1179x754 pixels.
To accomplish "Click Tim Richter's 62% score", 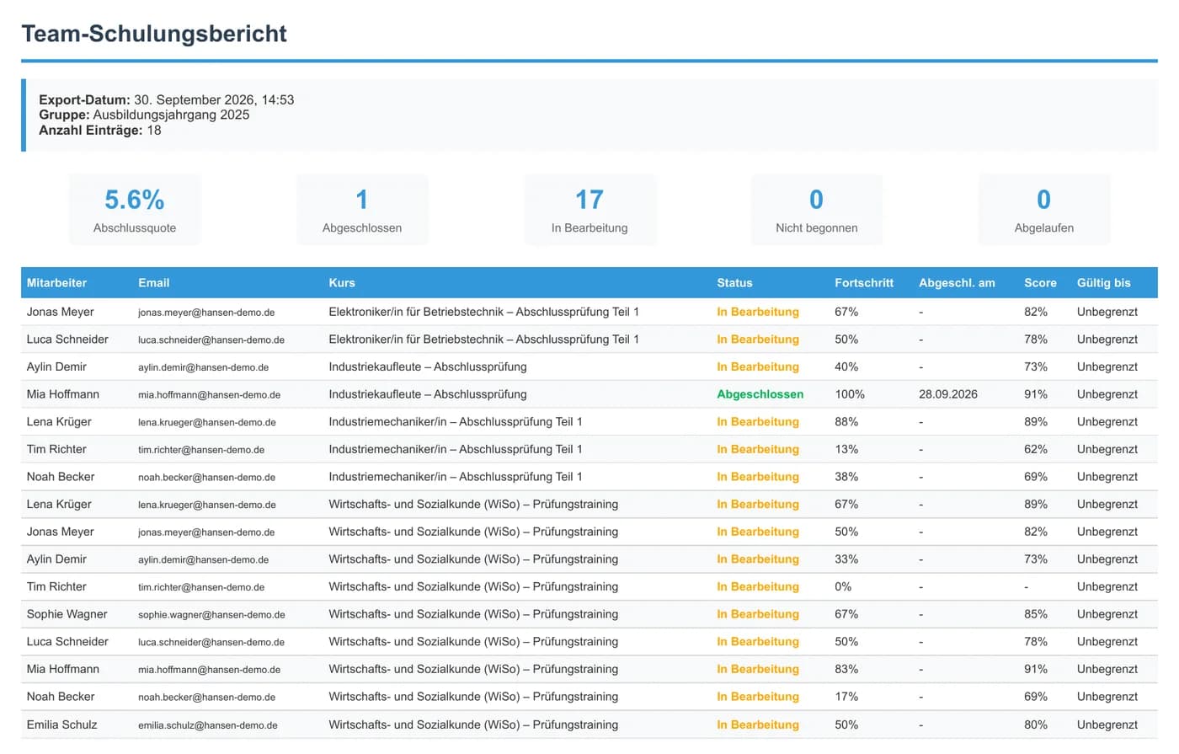I will (1036, 449).
